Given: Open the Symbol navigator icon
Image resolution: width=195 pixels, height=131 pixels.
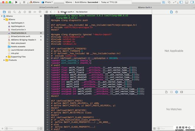Looking at the screenshot, I should 9,12.
